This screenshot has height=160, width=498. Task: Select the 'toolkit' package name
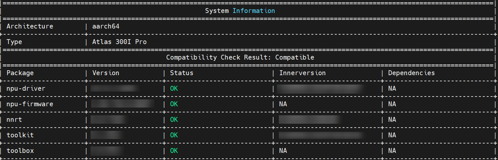[x=20, y=135]
